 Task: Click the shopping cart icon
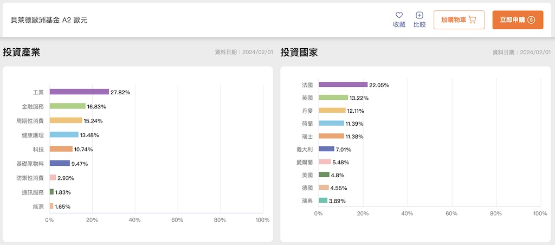[472, 20]
